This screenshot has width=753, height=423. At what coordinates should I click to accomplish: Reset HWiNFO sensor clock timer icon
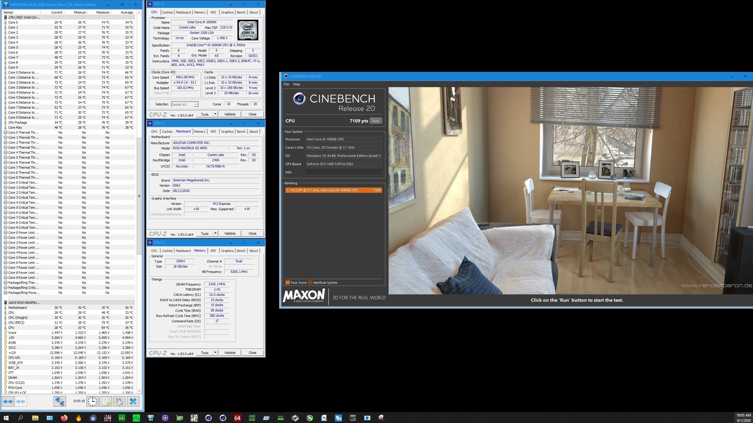pyautogui.click(x=93, y=402)
